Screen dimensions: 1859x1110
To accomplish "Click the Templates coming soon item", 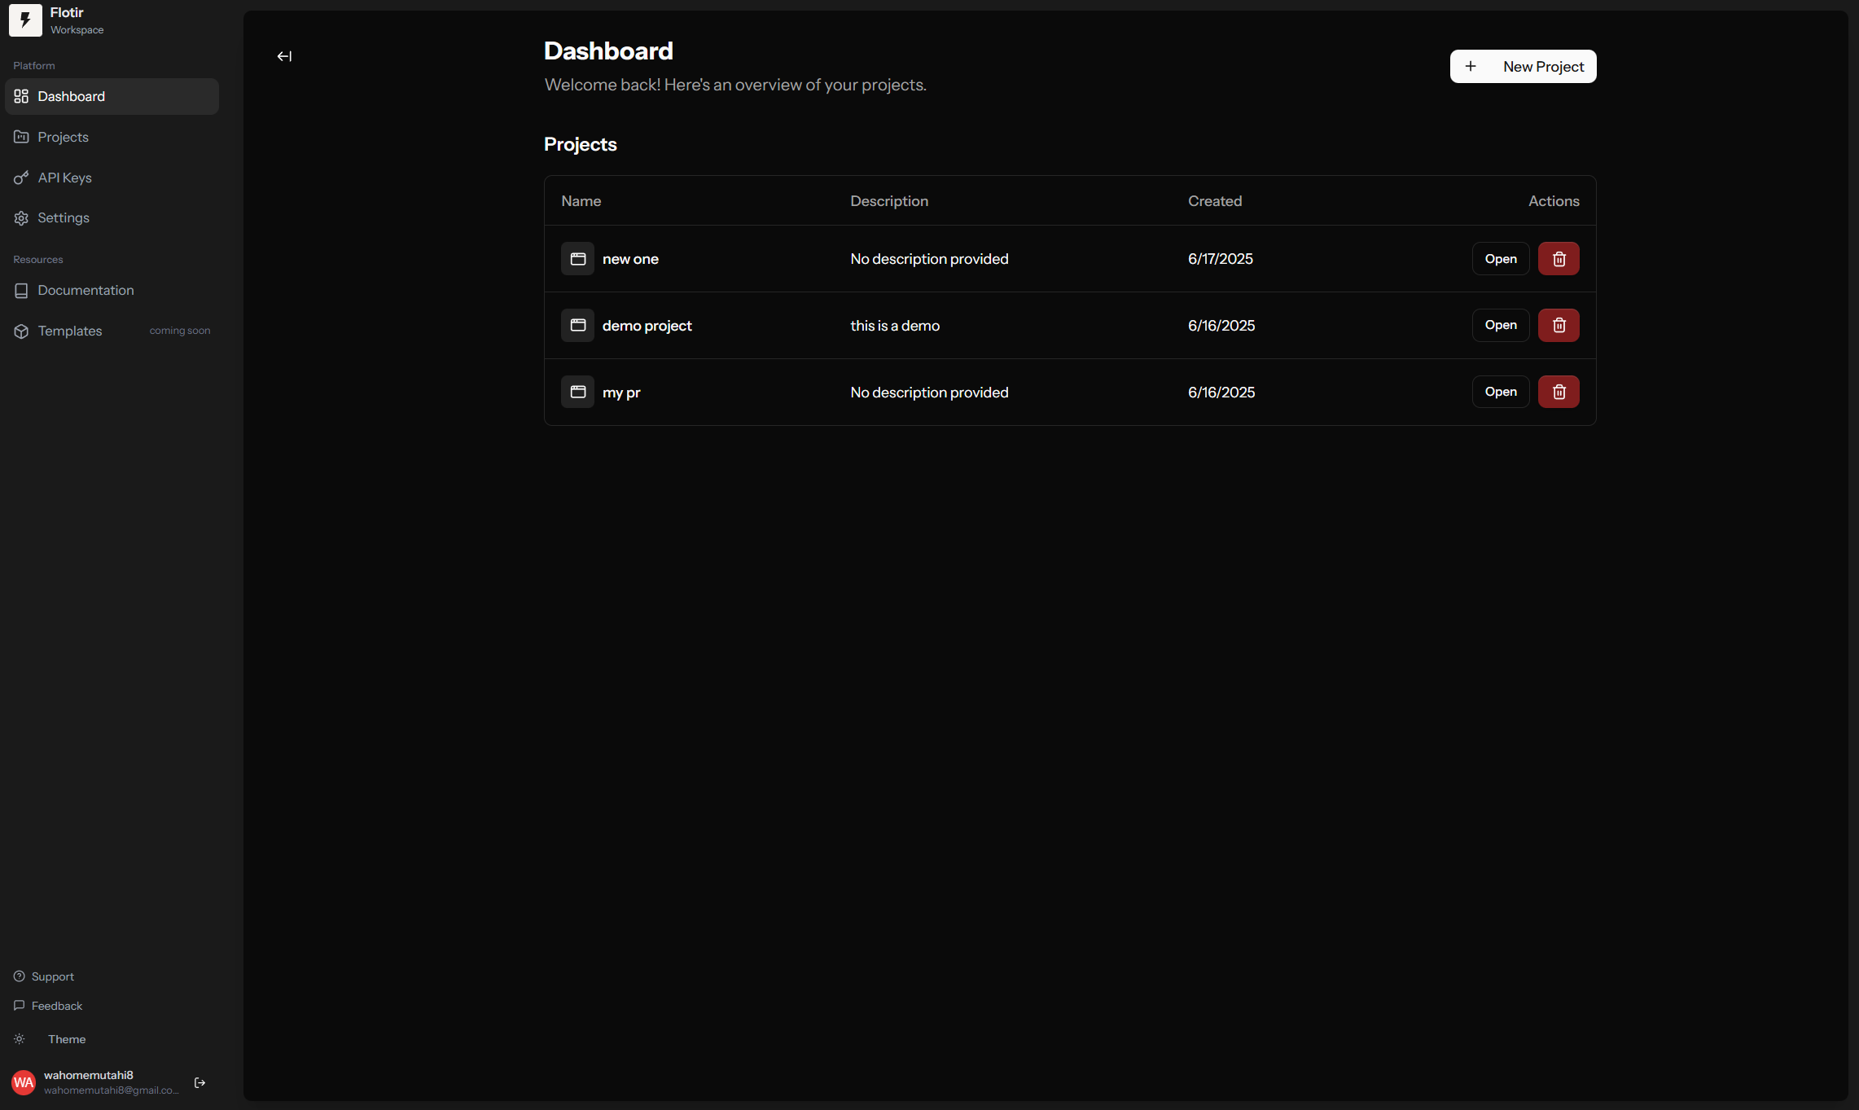I will pyautogui.click(x=70, y=331).
